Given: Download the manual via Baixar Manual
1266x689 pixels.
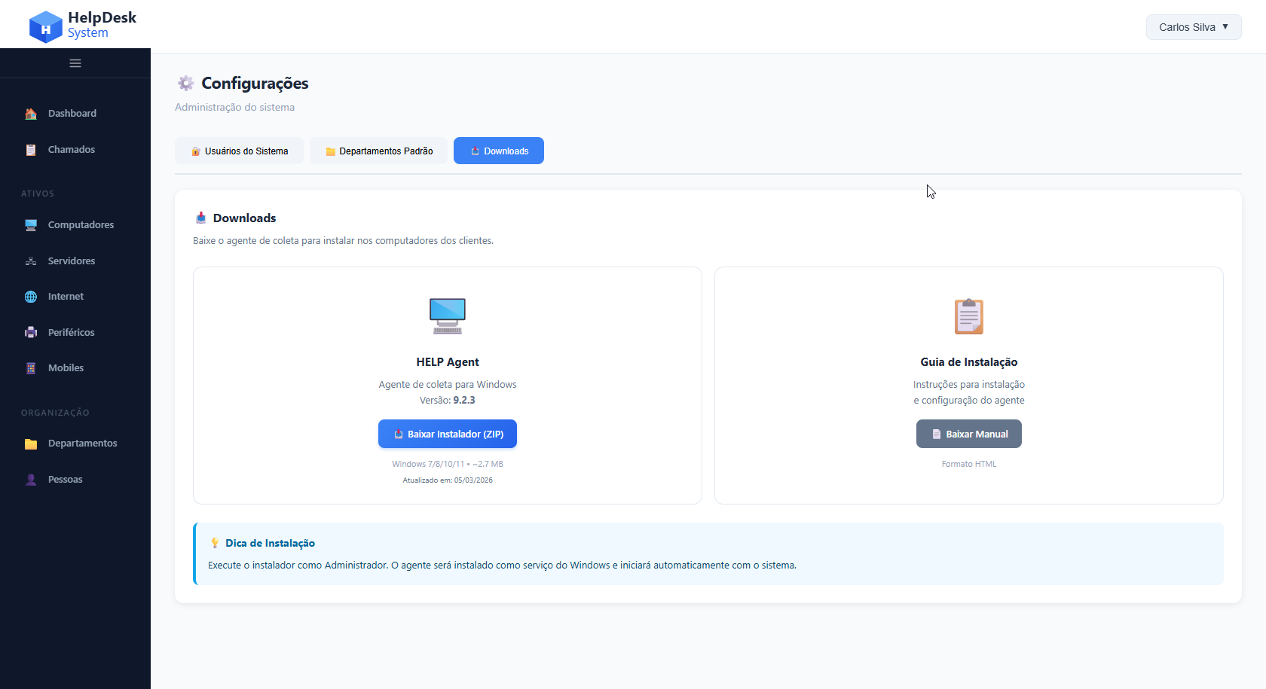Looking at the screenshot, I should click(x=968, y=434).
